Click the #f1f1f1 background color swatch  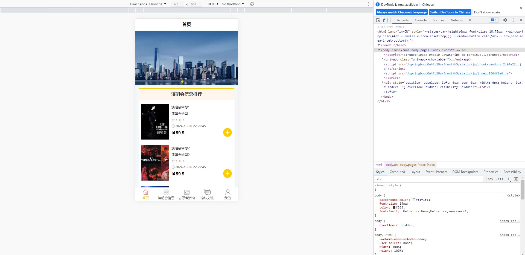click(x=414, y=200)
